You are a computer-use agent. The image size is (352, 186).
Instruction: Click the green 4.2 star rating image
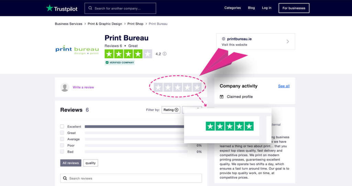point(128,54)
